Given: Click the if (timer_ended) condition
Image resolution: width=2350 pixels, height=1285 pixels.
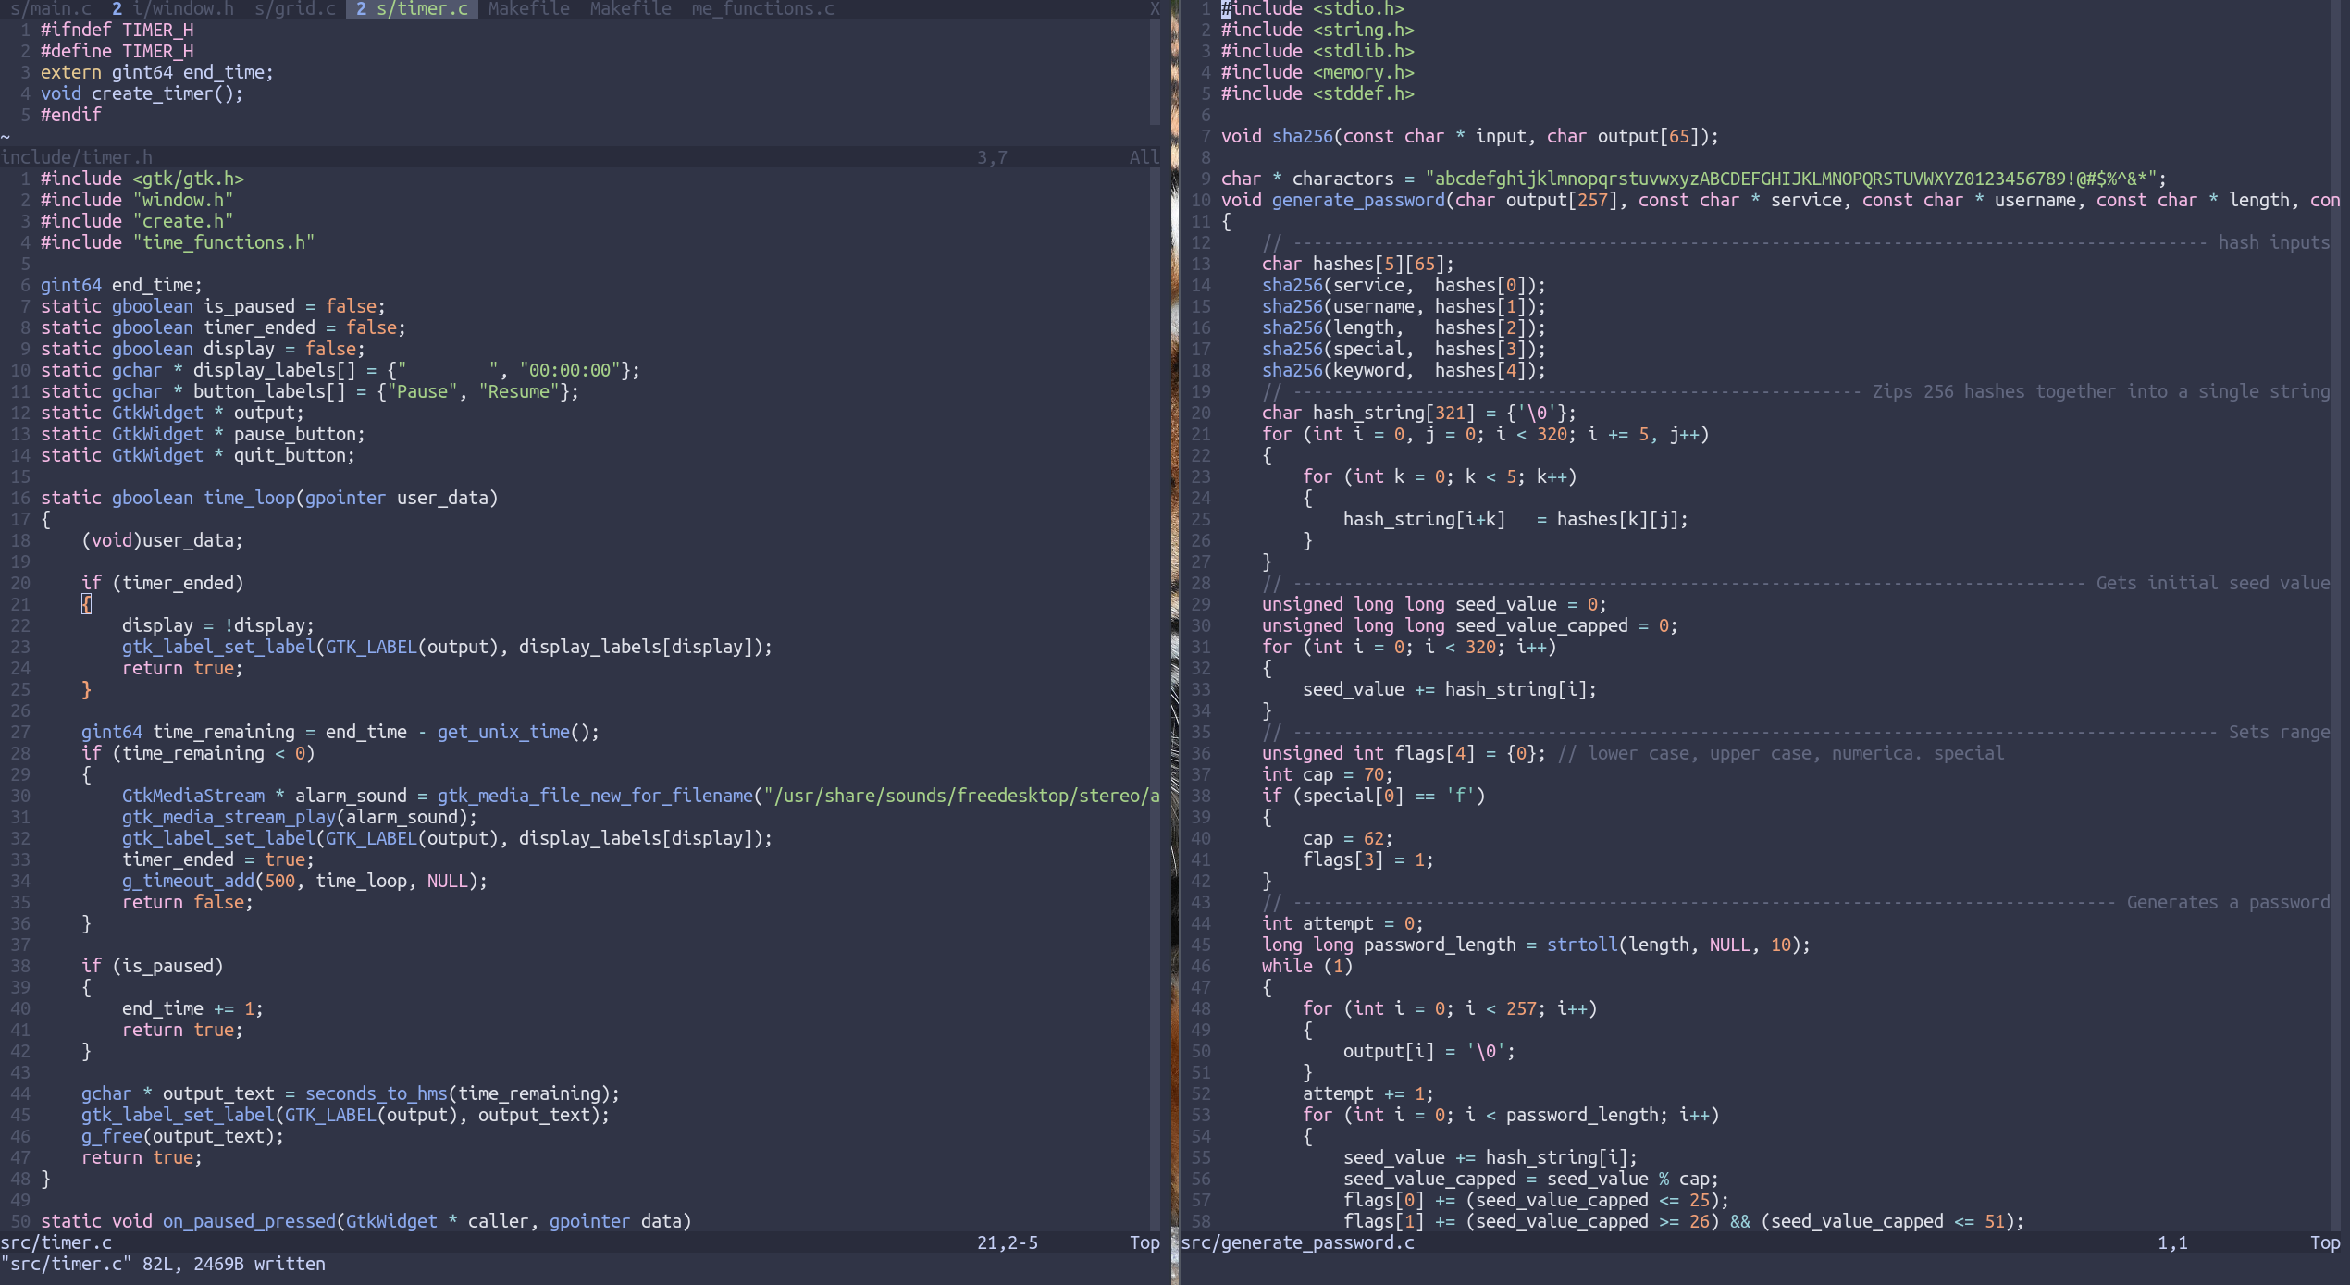Looking at the screenshot, I should pos(162,583).
